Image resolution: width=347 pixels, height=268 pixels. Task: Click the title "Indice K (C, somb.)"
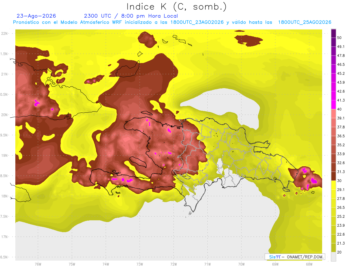[x=176, y=6]
